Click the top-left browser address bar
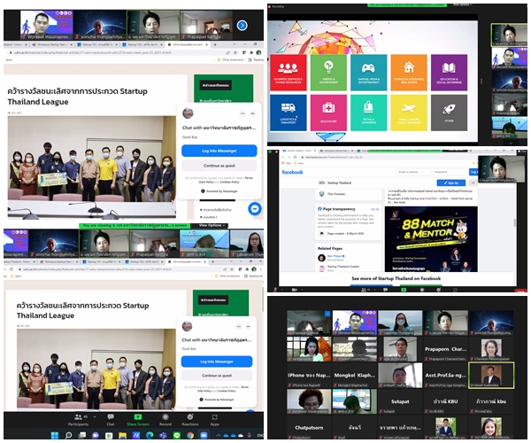 pos(122,52)
